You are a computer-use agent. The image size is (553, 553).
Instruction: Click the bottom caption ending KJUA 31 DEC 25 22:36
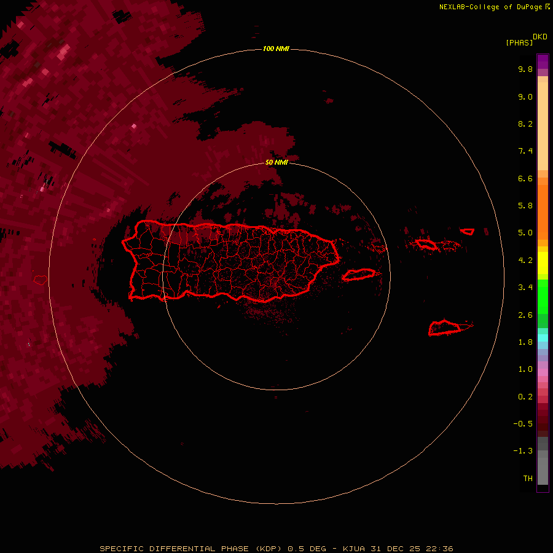(x=276, y=549)
